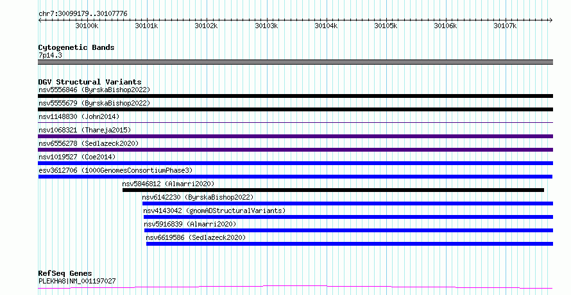Click esv3612706 (1000GenomesConsortiumPhase3) label
571x295 pixels.
click(x=115, y=170)
